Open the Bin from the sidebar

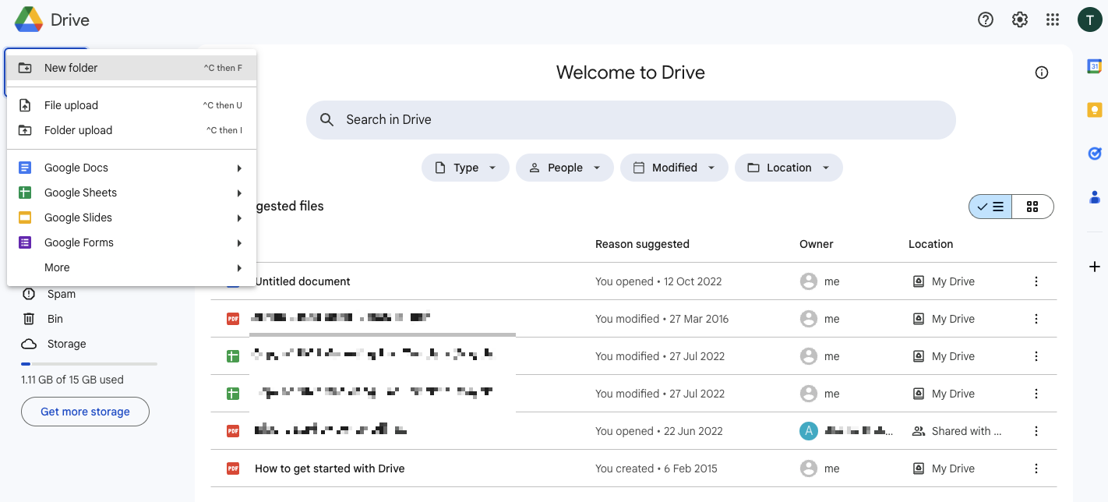tap(55, 318)
